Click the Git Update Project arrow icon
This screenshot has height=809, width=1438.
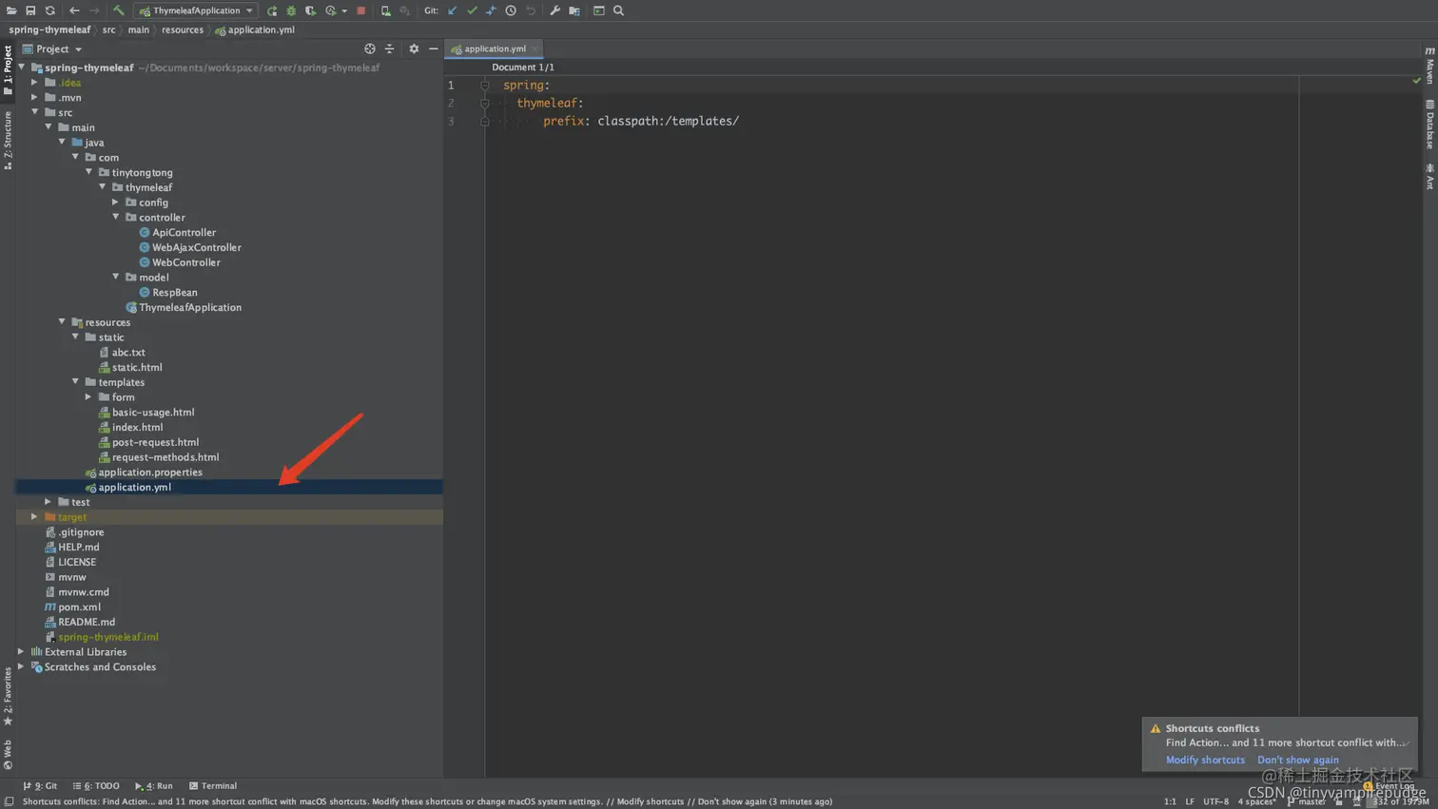(453, 10)
